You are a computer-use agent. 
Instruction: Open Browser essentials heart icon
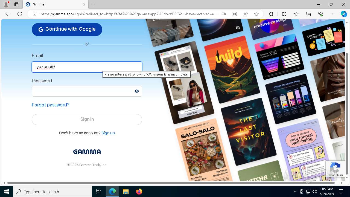pos(320,14)
